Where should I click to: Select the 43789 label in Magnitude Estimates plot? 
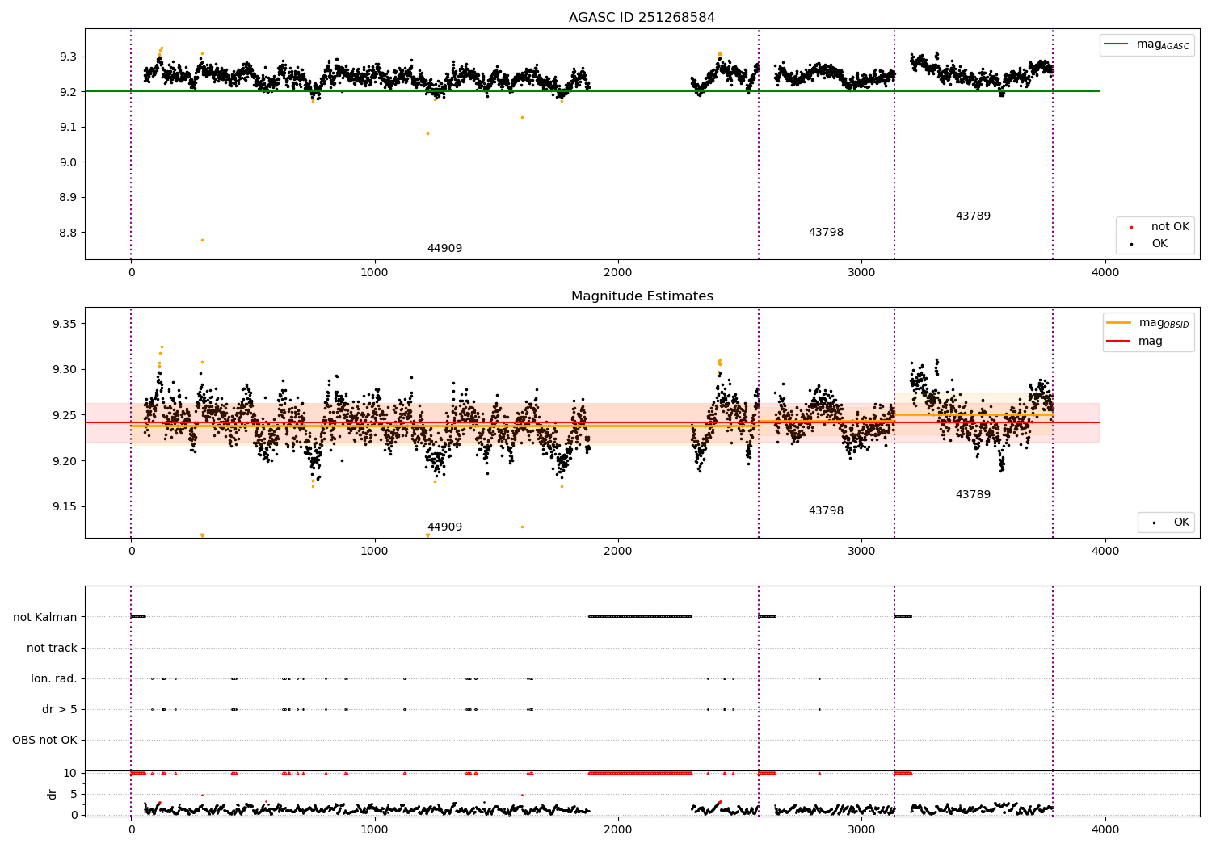coord(973,495)
